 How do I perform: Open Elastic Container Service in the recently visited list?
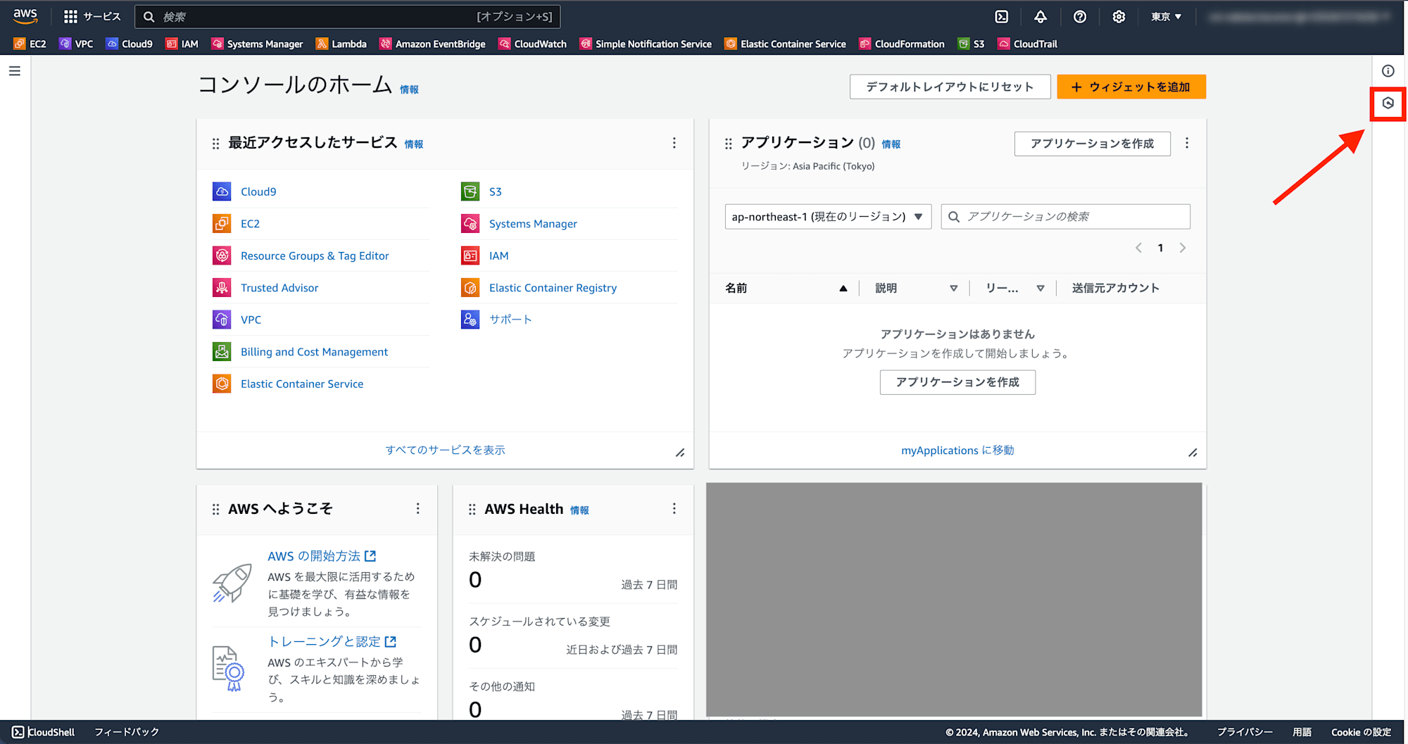coord(302,384)
